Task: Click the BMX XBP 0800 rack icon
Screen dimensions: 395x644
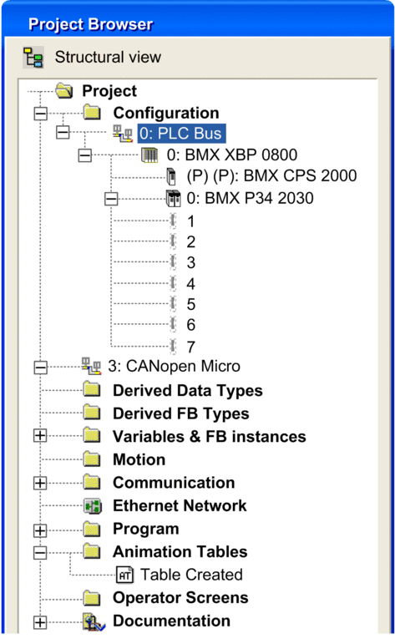Action: [x=149, y=155]
